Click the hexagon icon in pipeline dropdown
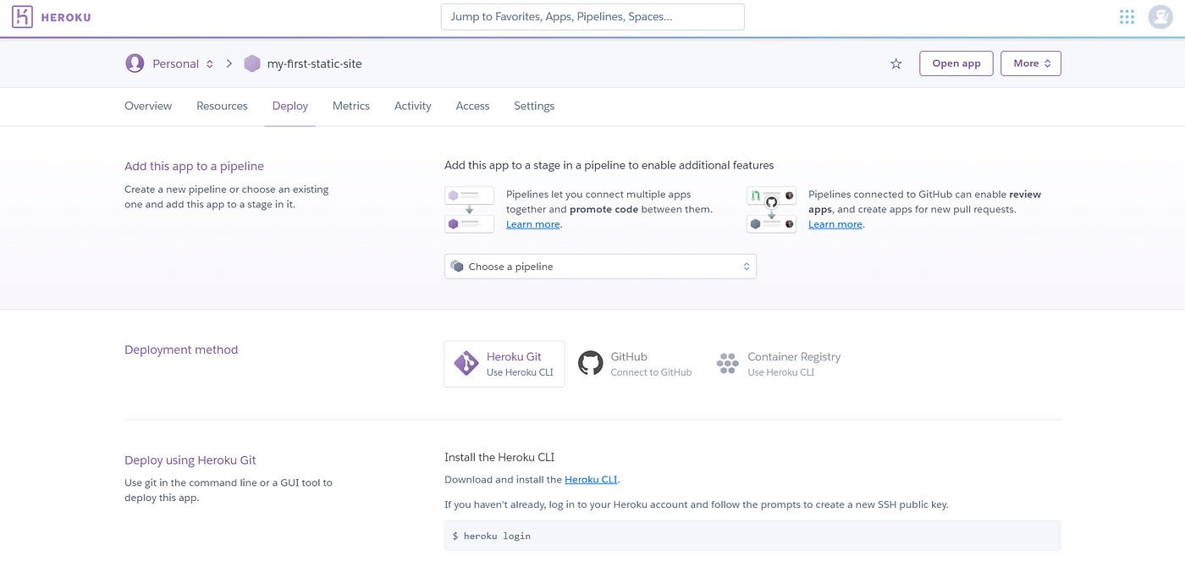 [457, 267]
